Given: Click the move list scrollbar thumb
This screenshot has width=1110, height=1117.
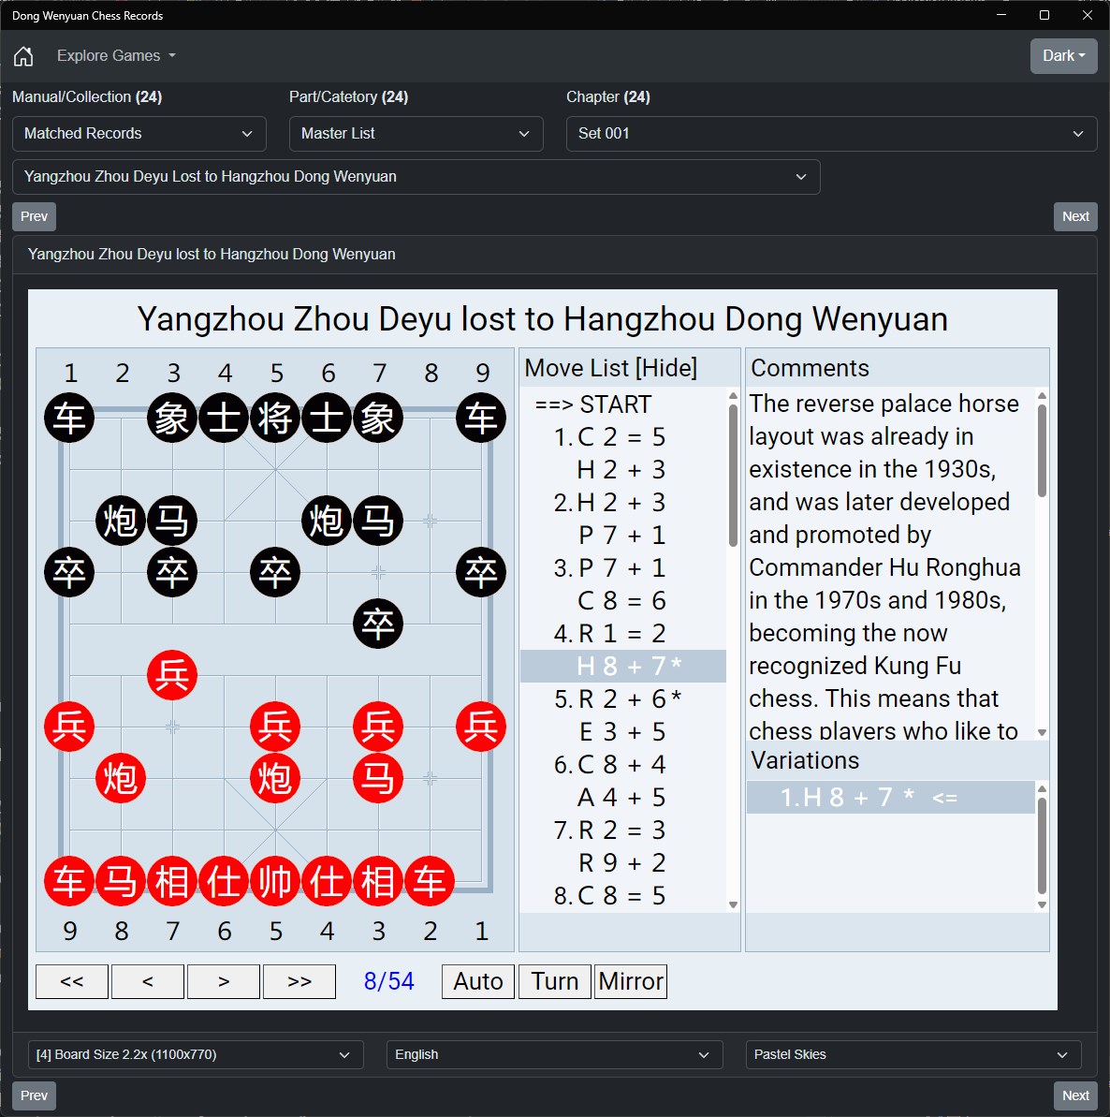Looking at the screenshot, I should (734, 476).
